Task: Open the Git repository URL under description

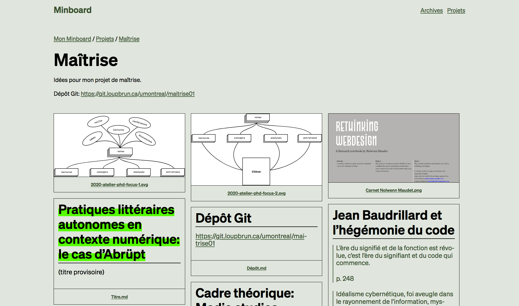Action: [138, 94]
